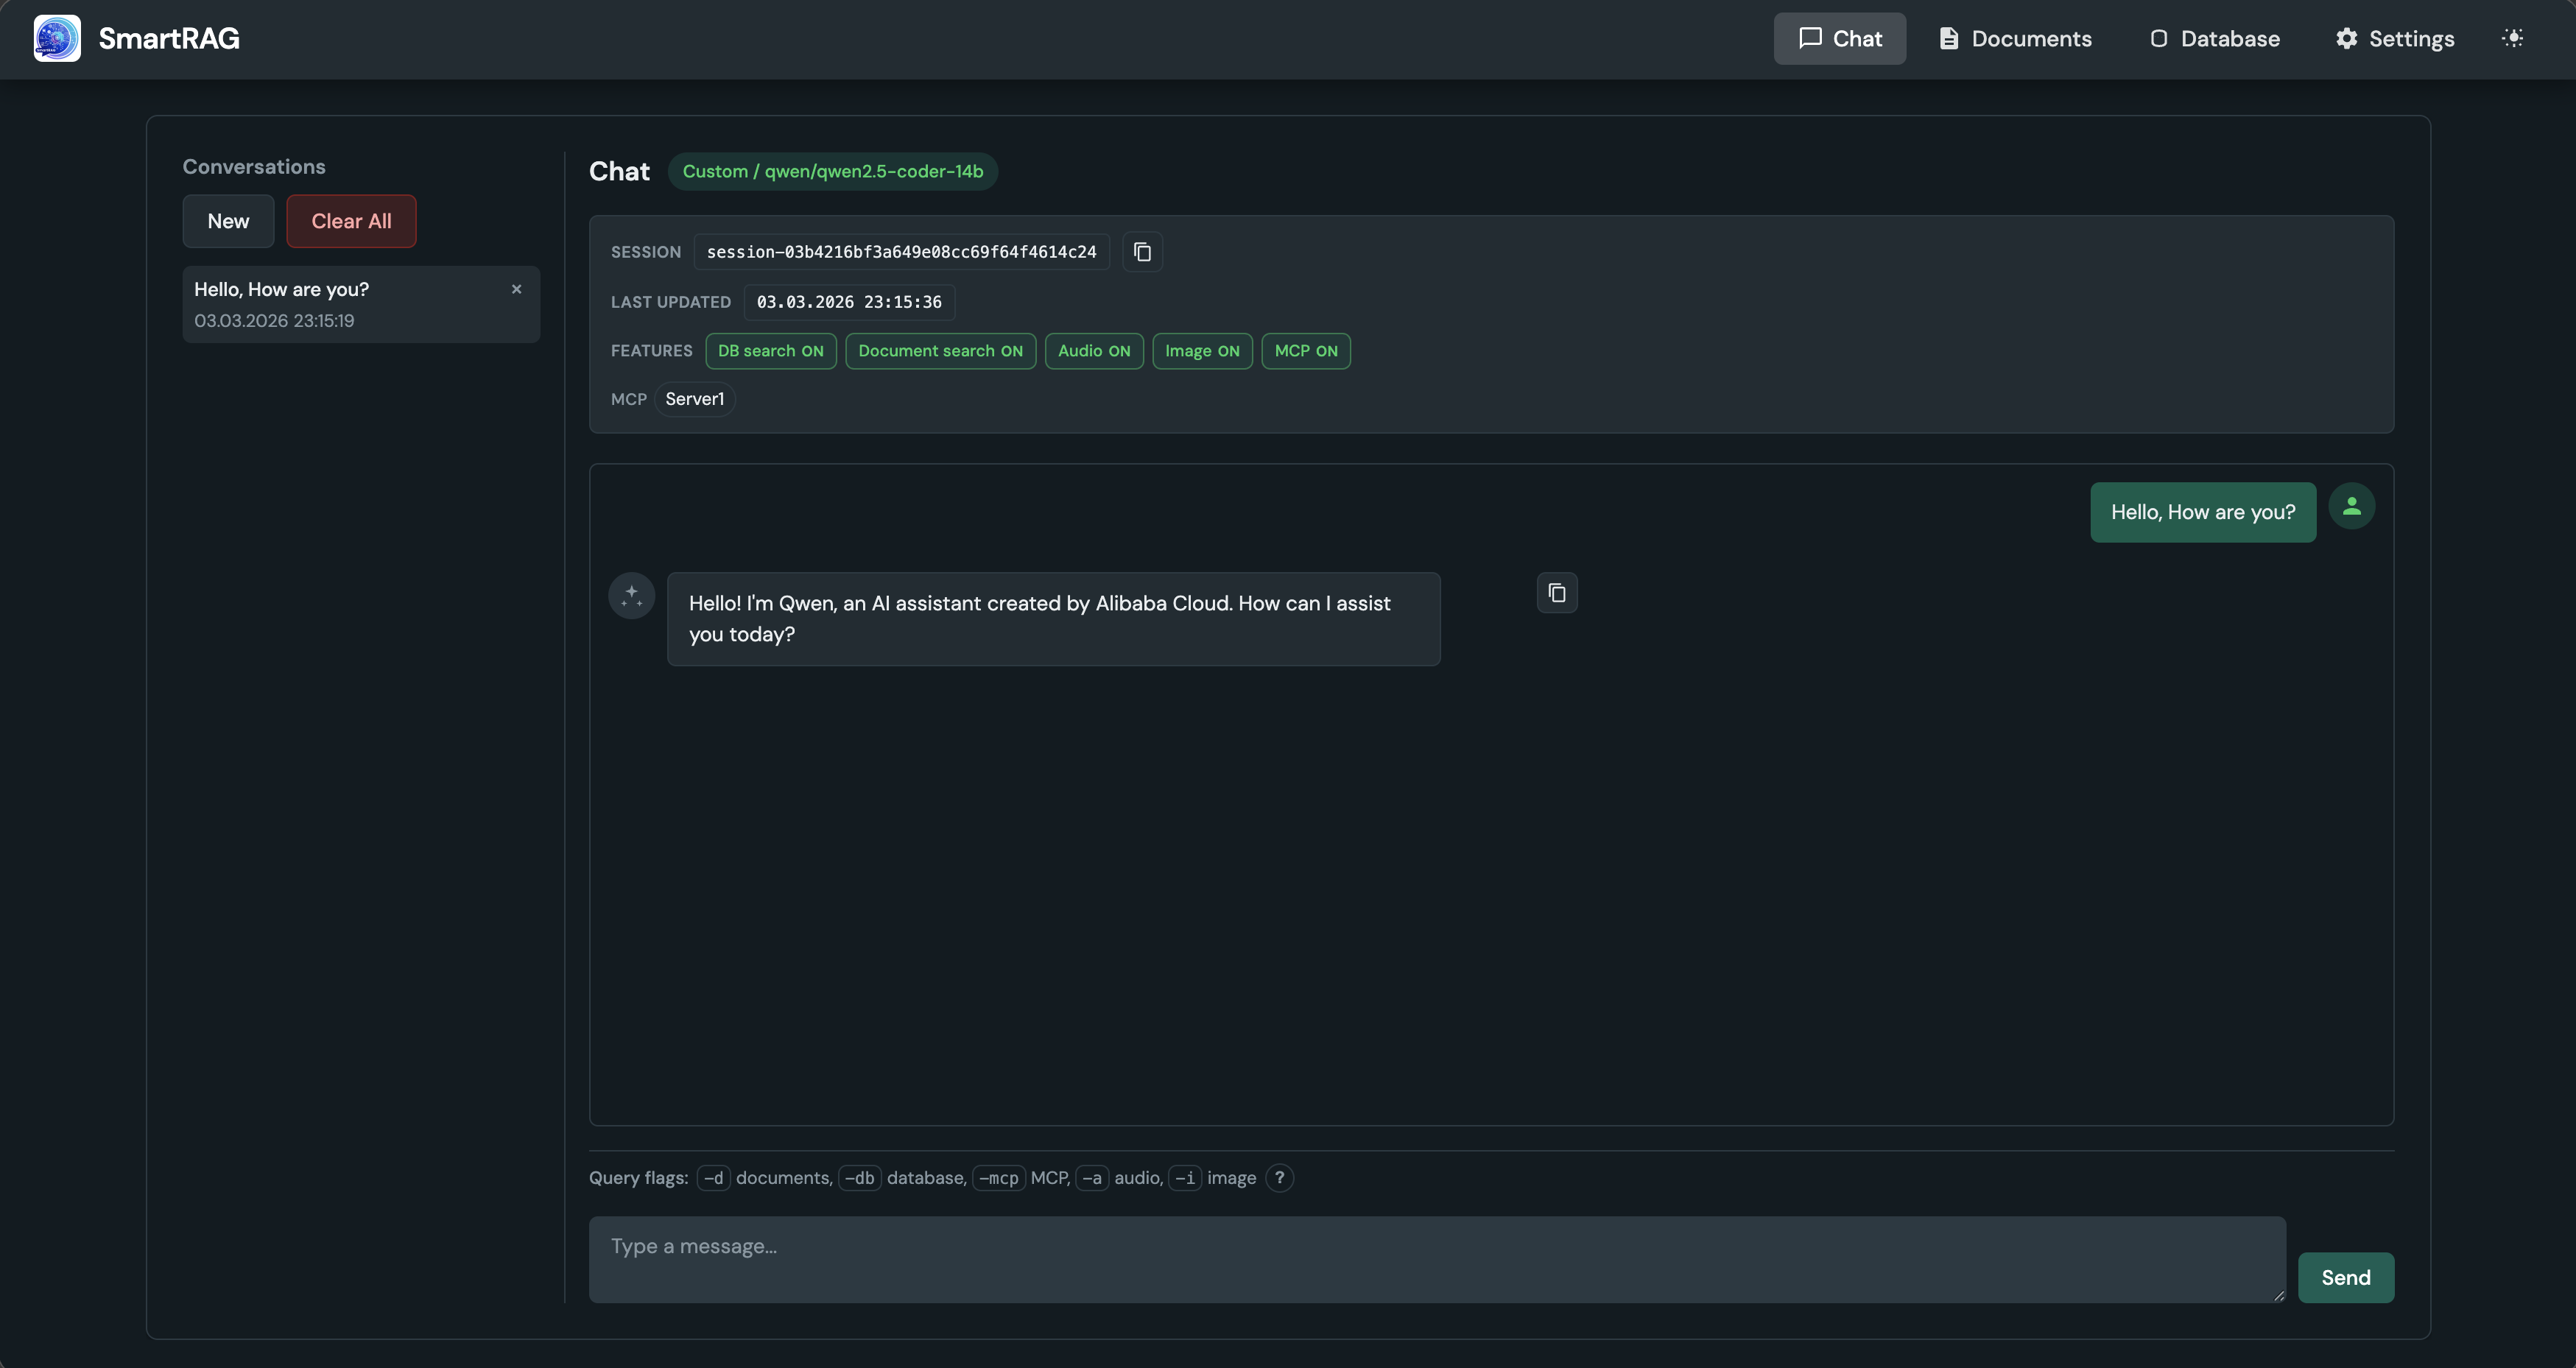This screenshot has width=2576, height=1368.
Task: Select the 'Hello, How are you?' conversation entry
Action: (361, 304)
